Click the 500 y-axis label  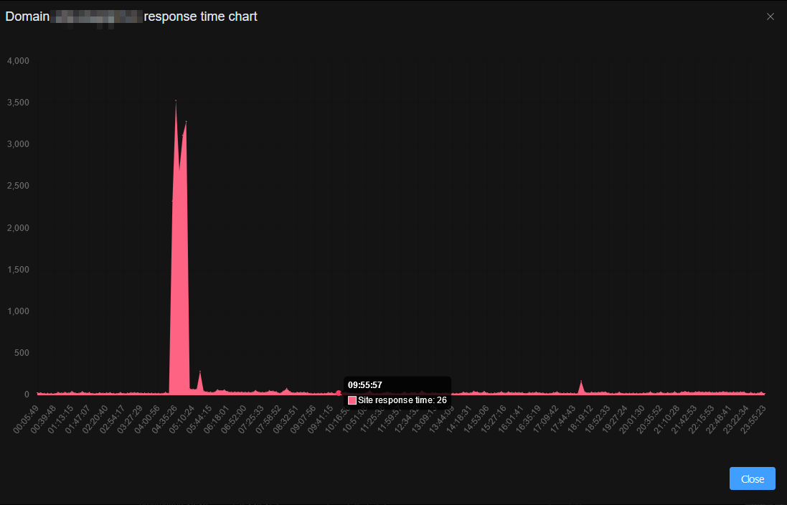click(x=21, y=353)
